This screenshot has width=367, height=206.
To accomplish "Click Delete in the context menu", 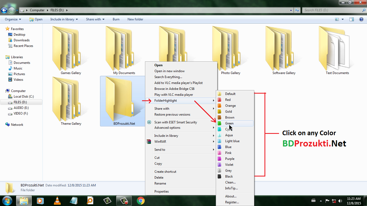I will (181, 178).
